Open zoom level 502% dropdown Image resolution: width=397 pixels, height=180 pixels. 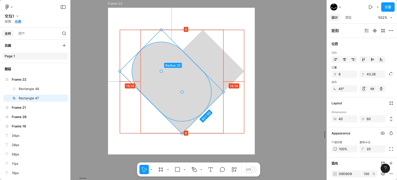tap(384, 18)
